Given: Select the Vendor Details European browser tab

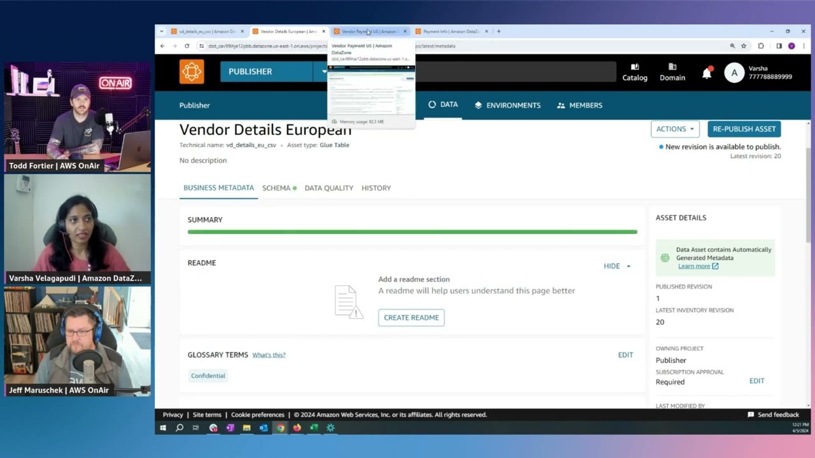Looking at the screenshot, I should pyautogui.click(x=288, y=31).
